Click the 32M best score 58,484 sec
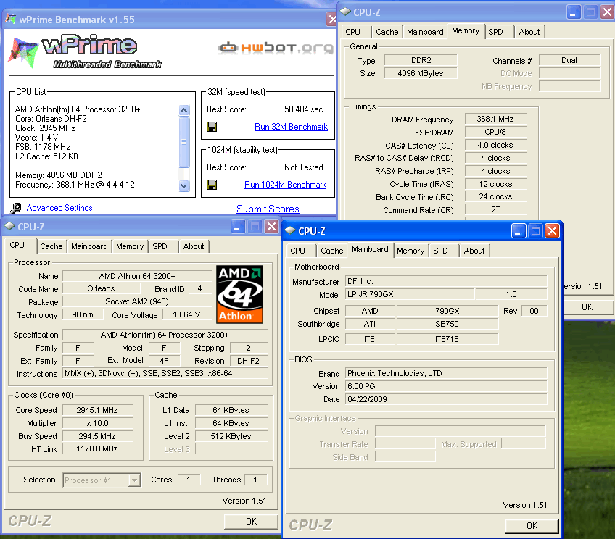 [304, 109]
